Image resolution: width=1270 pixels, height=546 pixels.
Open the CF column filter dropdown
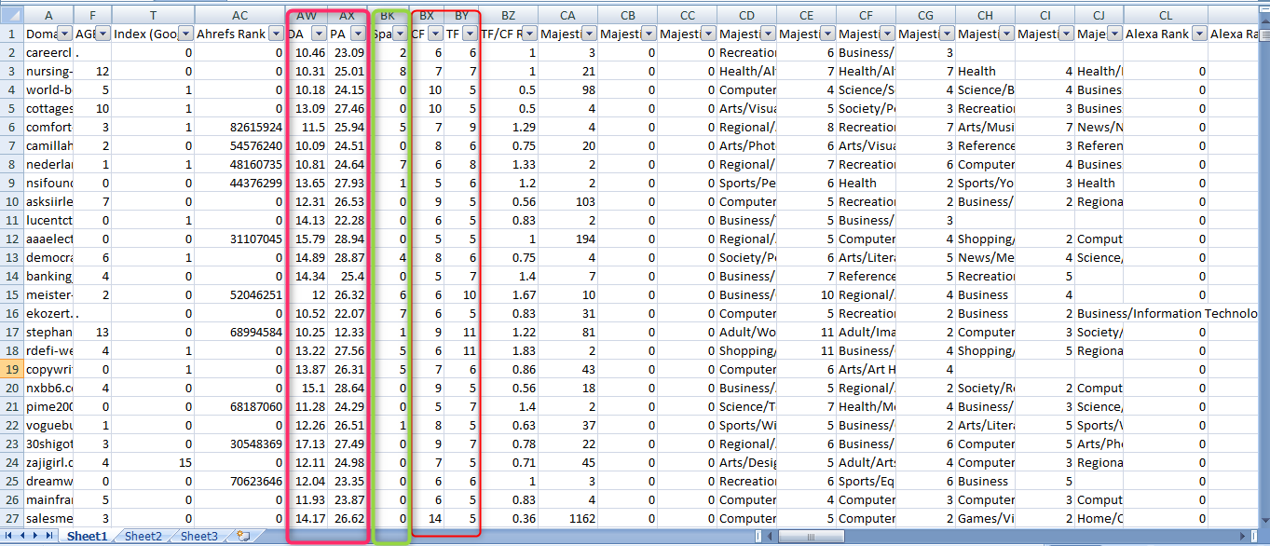tap(435, 34)
